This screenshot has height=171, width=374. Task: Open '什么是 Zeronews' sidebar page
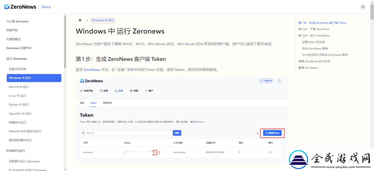coord(17,21)
